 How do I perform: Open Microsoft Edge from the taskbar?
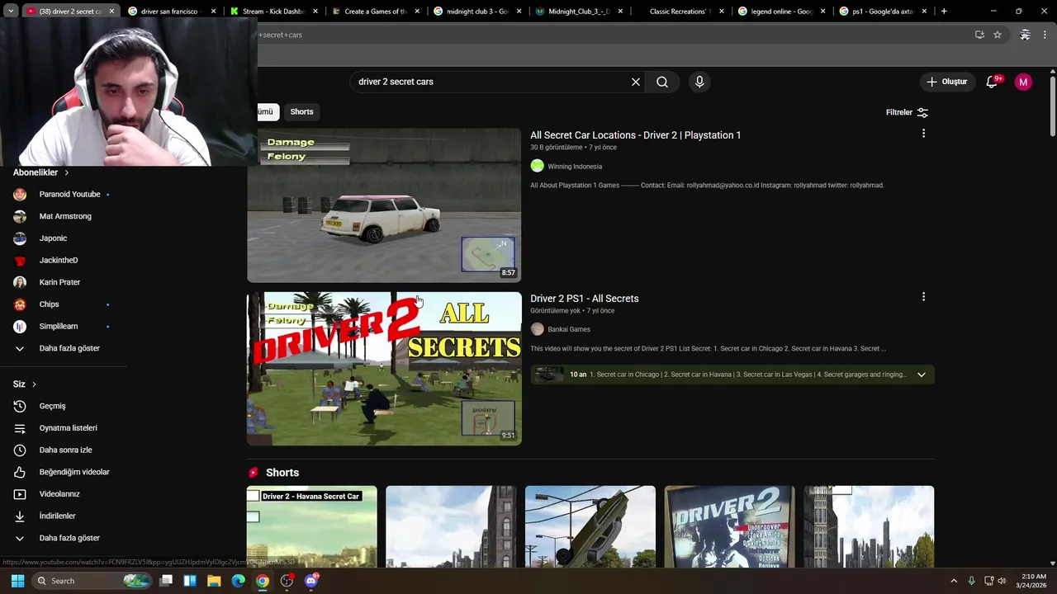pyautogui.click(x=238, y=581)
